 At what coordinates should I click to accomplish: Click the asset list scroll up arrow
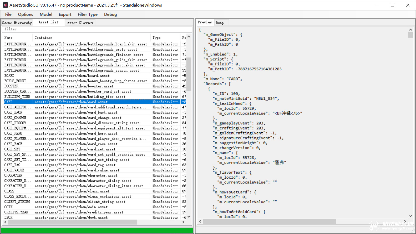[189, 37]
